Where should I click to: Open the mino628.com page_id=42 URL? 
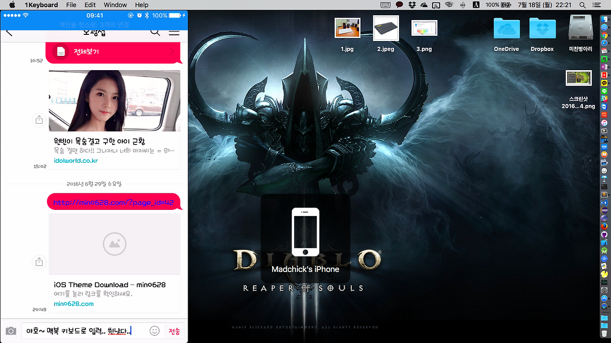click(x=114, y=202)
